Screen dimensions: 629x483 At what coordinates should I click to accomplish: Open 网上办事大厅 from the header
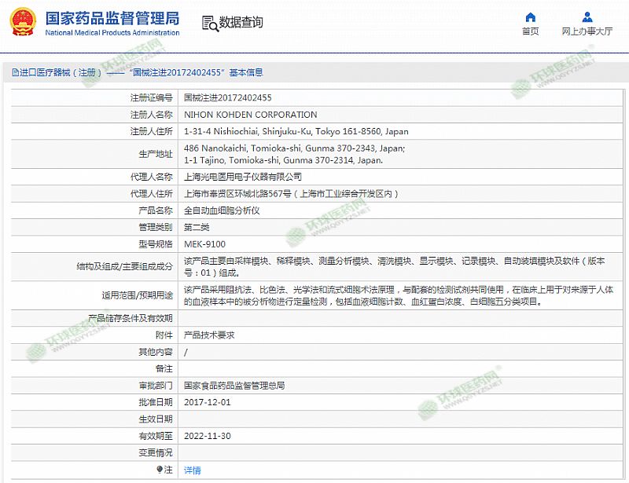click(587, 31)
